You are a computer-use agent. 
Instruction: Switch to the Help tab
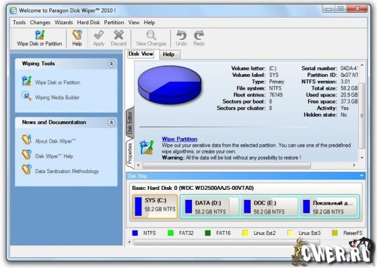coord(168,55)
